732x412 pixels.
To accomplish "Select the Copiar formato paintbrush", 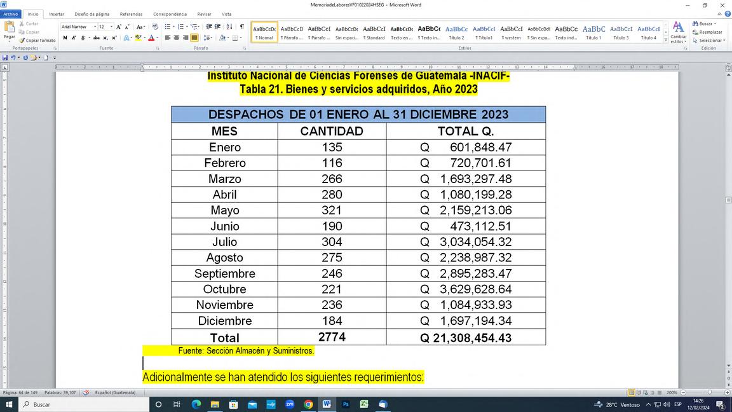I will pyautogui.click(x=37, y=41).
